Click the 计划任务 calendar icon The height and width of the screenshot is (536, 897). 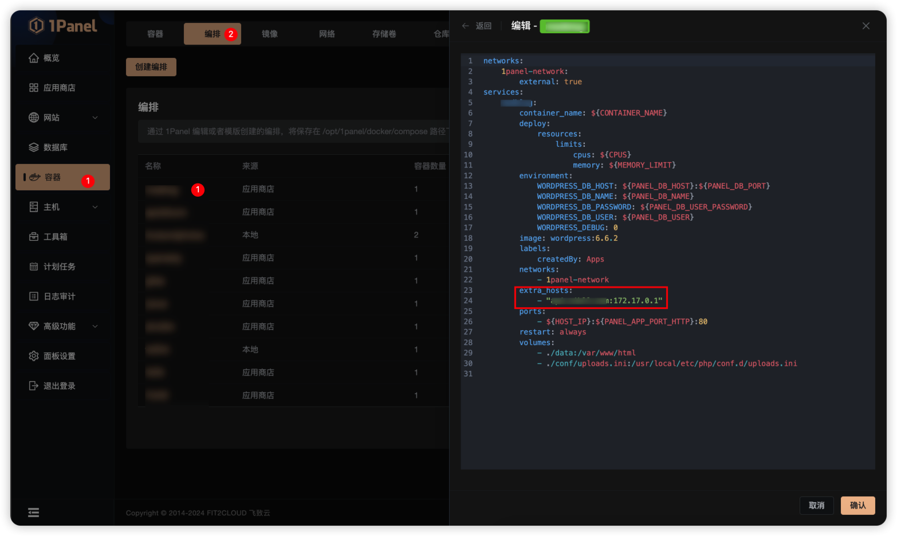34,267
